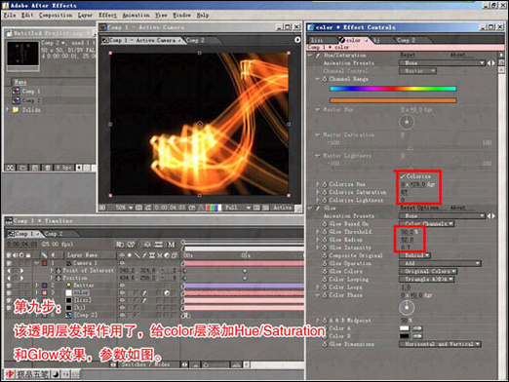Expand the Solids folder in Project panel
The width and height of the screenshot is (509, 382).
click(x=8, y=110)
